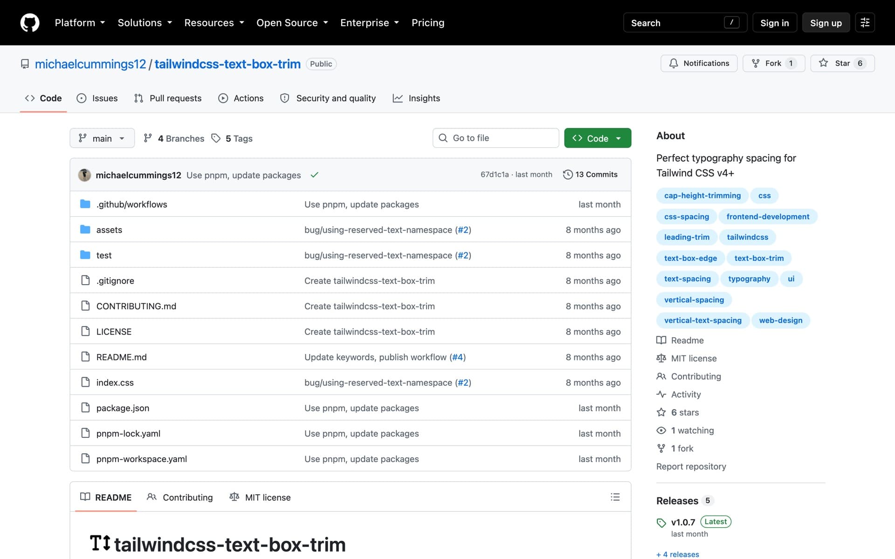Image resolution: width=895 pixels, height=559 pixels.
Task: Click the people icon beside Contributing sidebar
Action: [661, 376]
